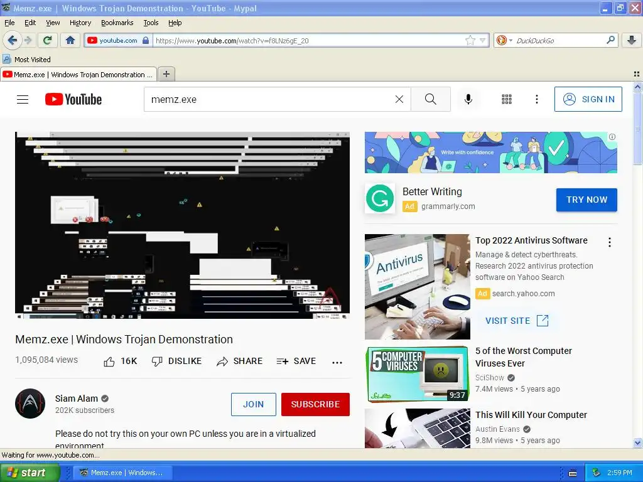The image size is (643, 482).
Task: Open the Top 2022 Antivirus Software title
Action: (531, 240)
